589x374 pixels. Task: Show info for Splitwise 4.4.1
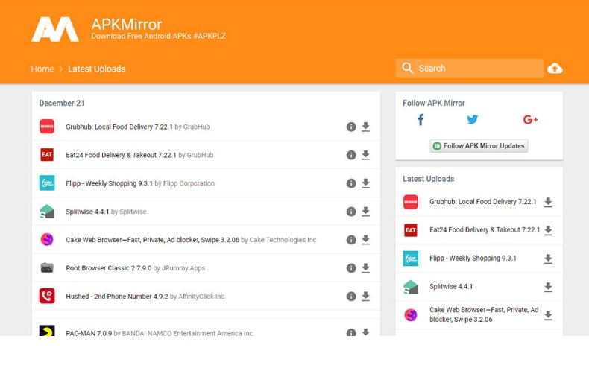pyautogui.click(x=350, y=212)
